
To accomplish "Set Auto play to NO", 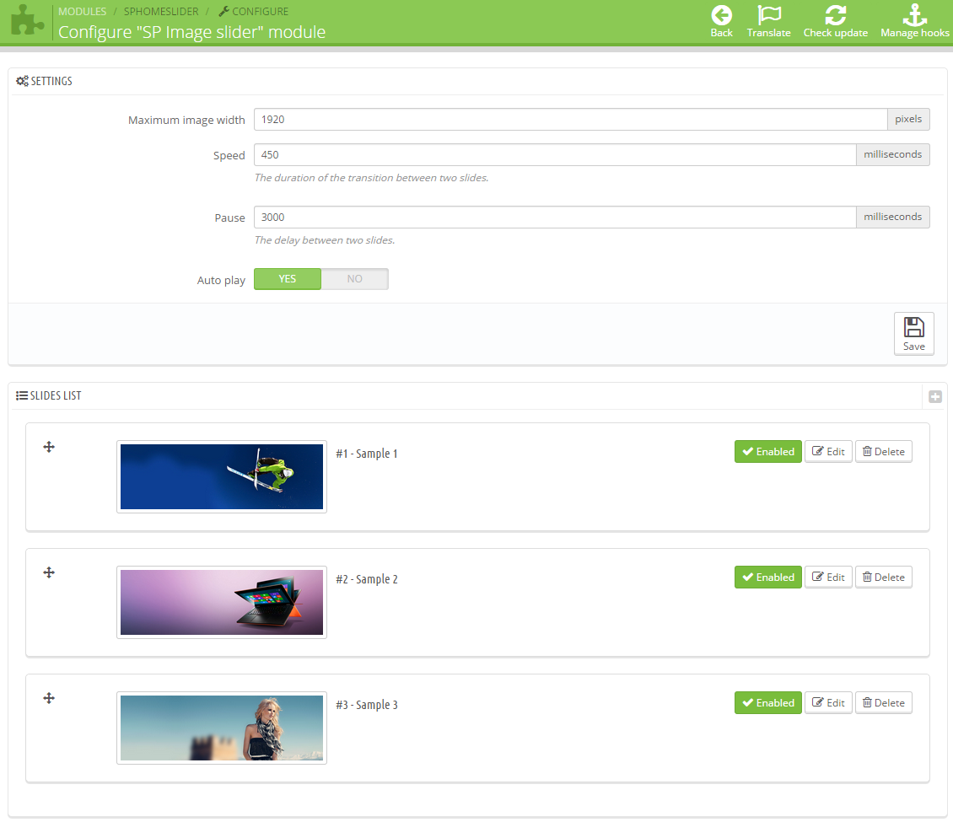I will 355,279.
